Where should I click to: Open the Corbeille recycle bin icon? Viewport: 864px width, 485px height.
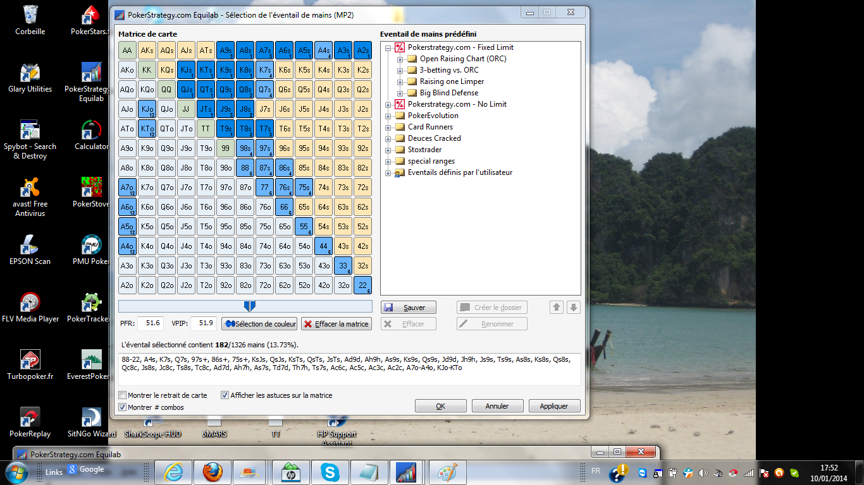(30, 19)
